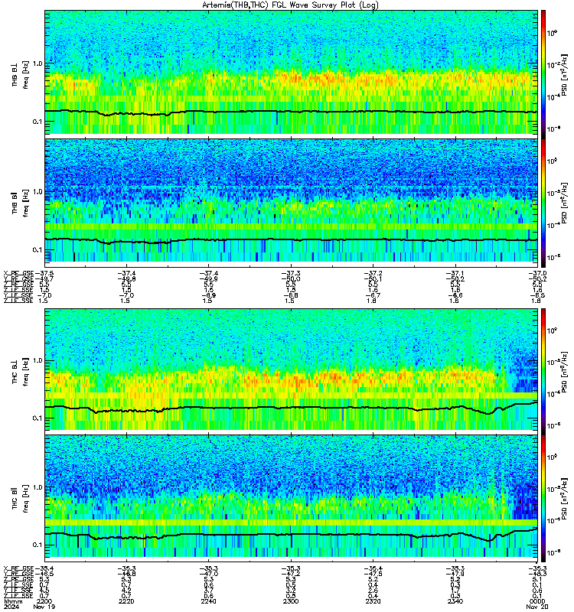Click the 'Nov 20' date label
The width and height of the screenshot is (574, 612).
click(x=537, y=607)
